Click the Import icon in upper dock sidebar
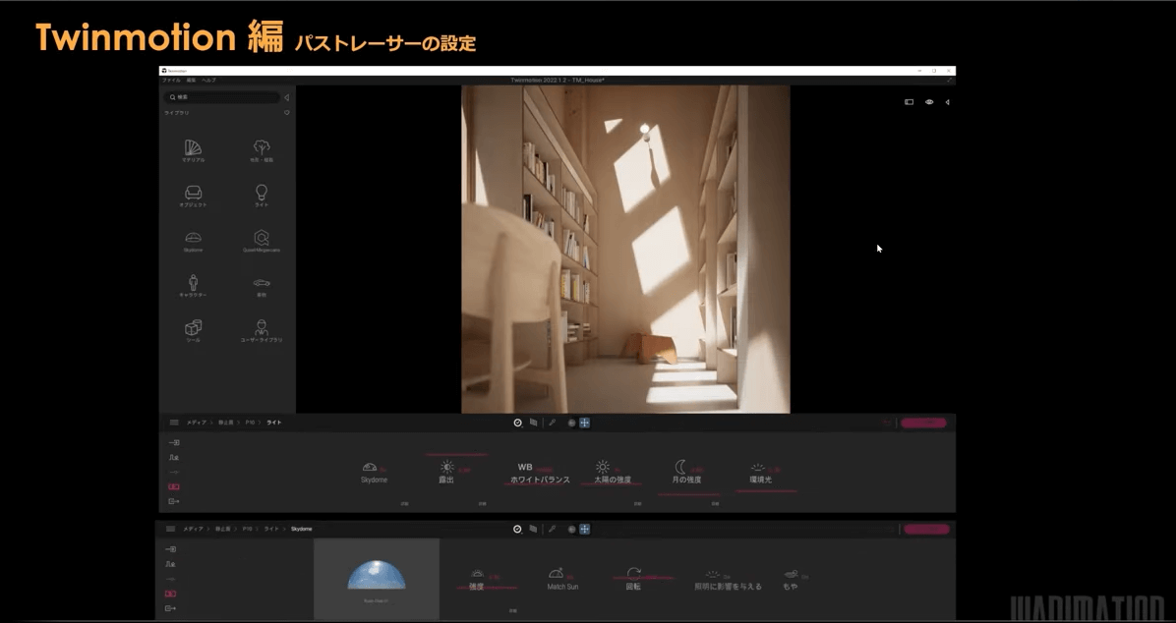This screenshot has height=623, width=1176. (x=173, y=442)
